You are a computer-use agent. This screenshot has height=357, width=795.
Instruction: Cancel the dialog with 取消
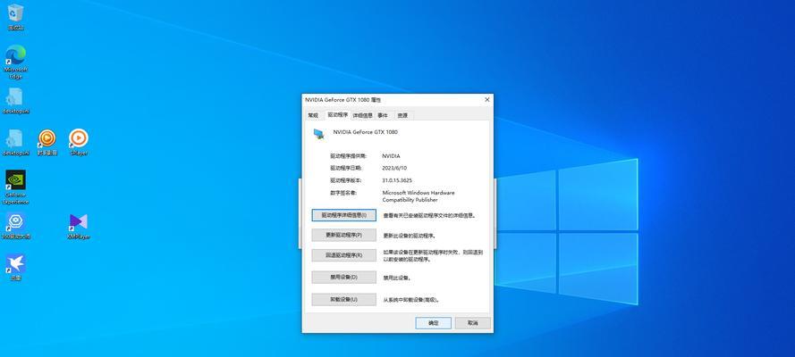472,322
